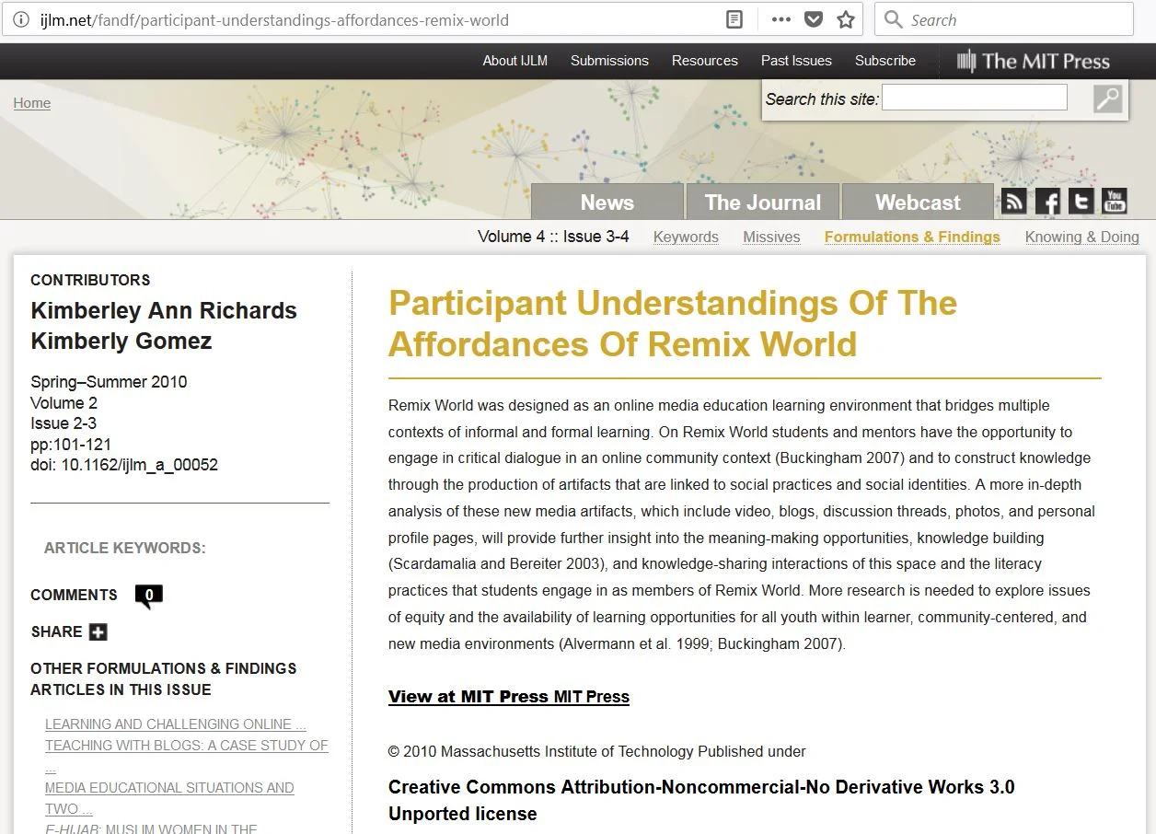1156x834 pixels.
Task: Open the browser's ellipsis page actions menu
Action: tap(780, 18)
